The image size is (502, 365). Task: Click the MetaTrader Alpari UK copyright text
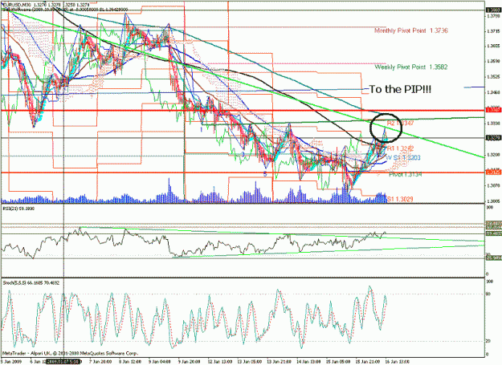point(71,353)
